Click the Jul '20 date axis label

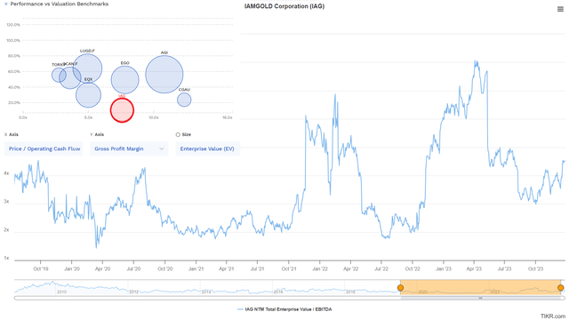point(133,268)
